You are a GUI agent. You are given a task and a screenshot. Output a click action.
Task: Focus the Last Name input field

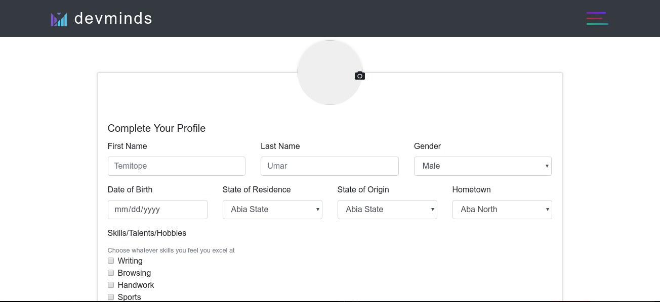(x=329, y=166)
